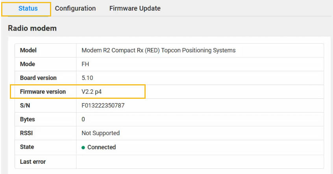The width and height of the screenshot is (333, 174).
Task: Click the FH mode value
Action: coord(85,64)
